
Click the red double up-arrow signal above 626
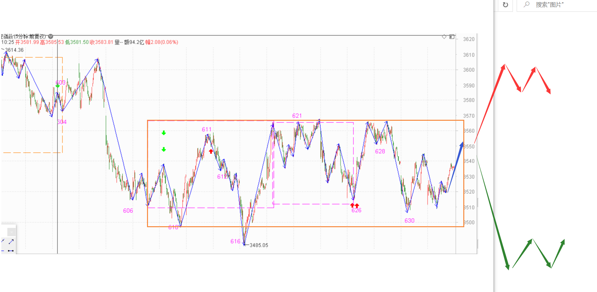coord(354,206)
